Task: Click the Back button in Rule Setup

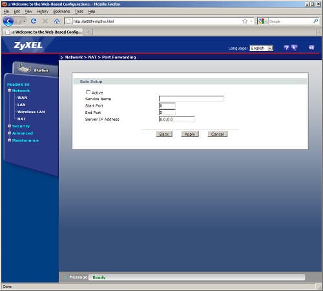Action: coord(164,134)
